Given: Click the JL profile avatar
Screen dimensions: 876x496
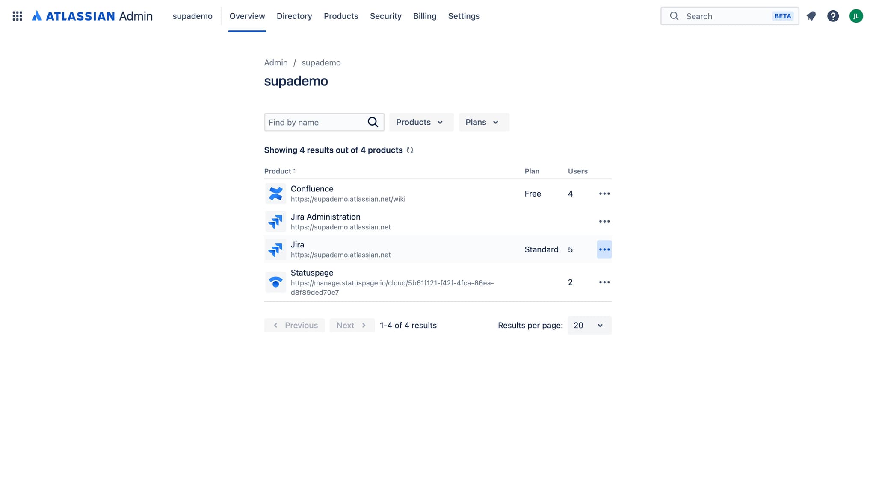Looking at the screenshot, I should click(x=856, y=16).
